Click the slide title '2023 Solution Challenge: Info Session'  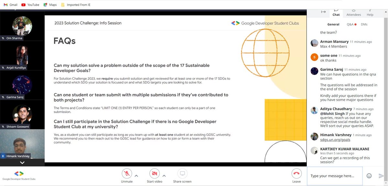pos(88,23)
